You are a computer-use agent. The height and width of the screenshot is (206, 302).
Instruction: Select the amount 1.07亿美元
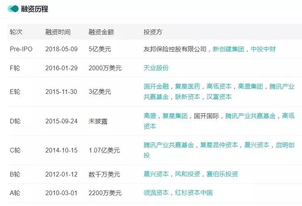105,150
